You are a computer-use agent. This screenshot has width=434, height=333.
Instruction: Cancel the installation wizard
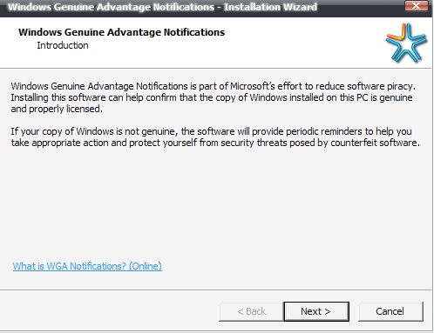(x=390, y=311)
